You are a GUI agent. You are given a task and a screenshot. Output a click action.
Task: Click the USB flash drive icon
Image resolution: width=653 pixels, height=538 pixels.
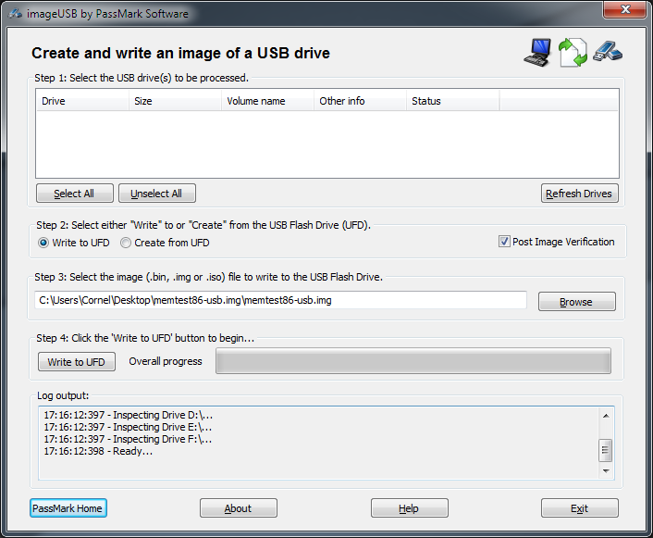(x=608, y=51)
